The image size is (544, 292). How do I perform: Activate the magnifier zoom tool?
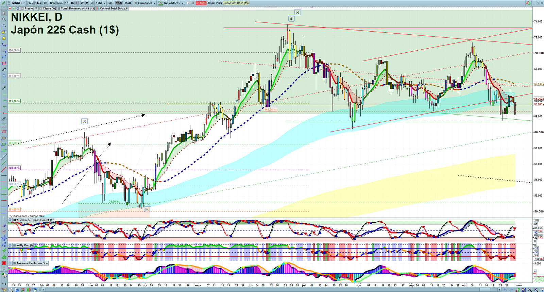[x=4, y=19]
